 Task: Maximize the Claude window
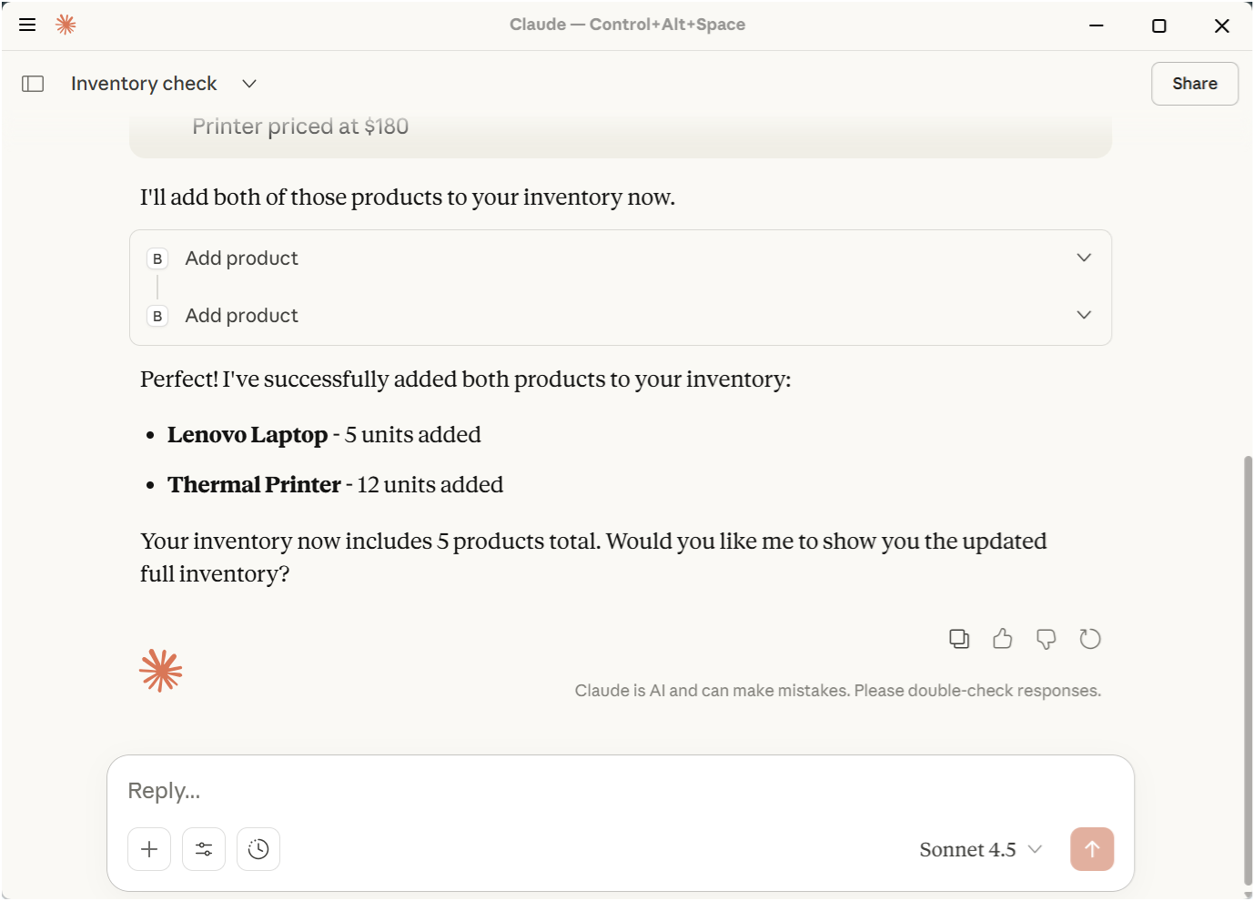click(1159, 25)
